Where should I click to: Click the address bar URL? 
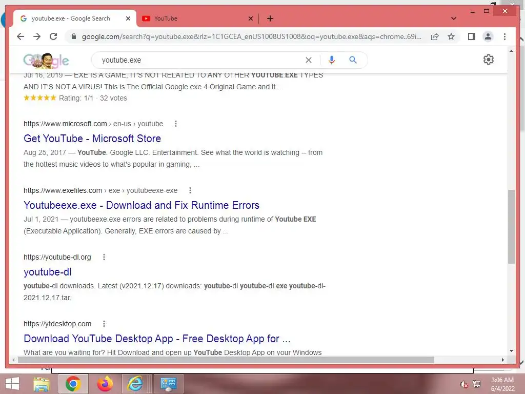click(251, 36)
